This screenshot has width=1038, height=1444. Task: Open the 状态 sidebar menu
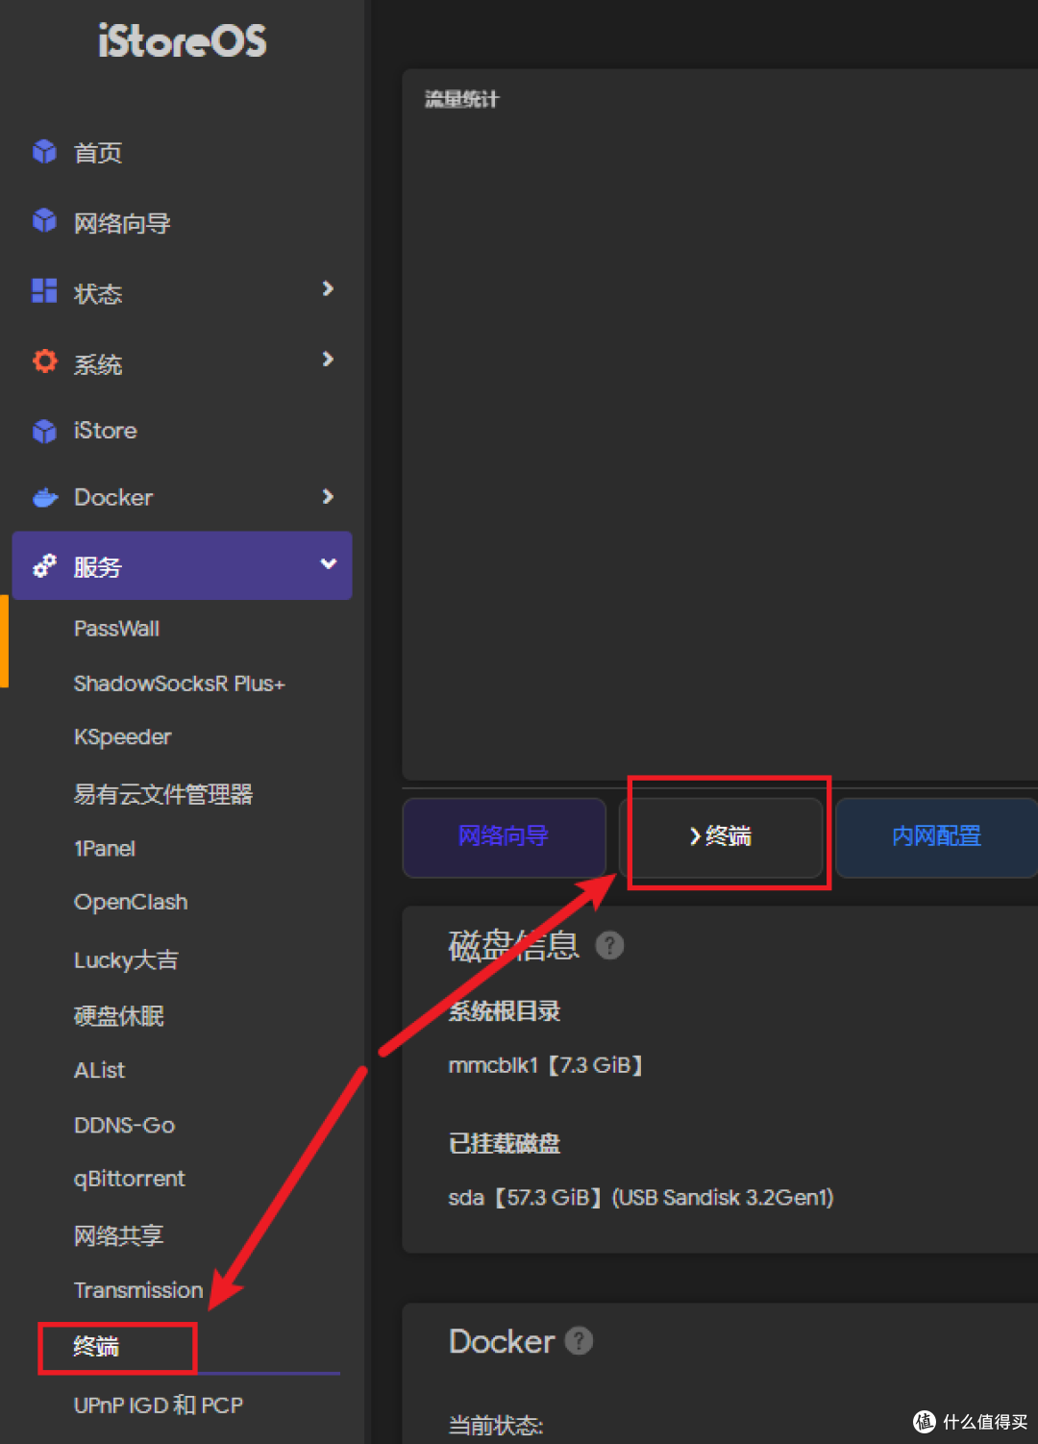click(x=98, y=293)
